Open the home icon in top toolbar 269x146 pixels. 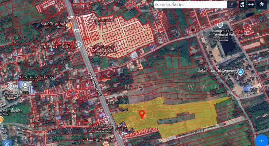click(242, 5)
